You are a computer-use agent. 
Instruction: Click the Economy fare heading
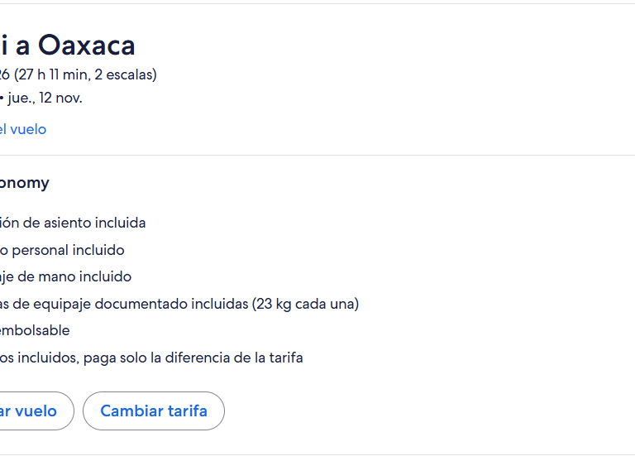point(25,183)
